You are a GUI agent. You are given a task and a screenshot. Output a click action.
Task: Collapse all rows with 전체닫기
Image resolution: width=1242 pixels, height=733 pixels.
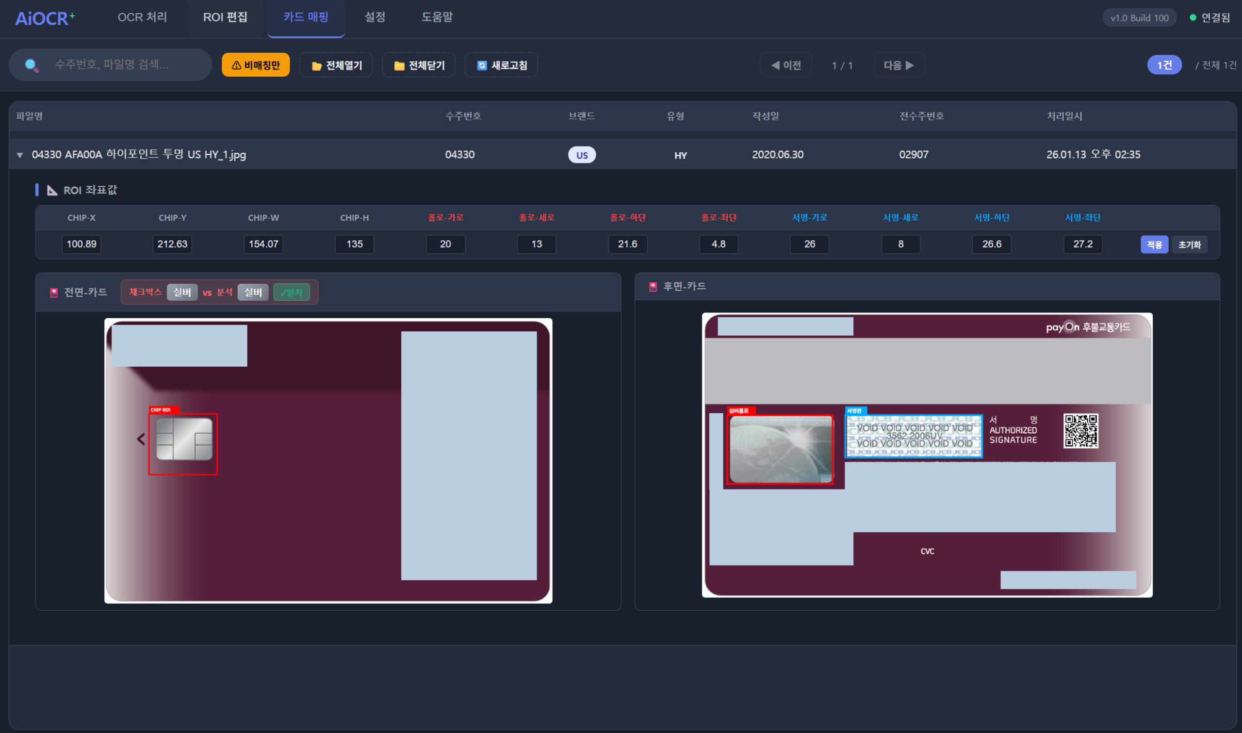pyautogui.click(x=419, y=65)
